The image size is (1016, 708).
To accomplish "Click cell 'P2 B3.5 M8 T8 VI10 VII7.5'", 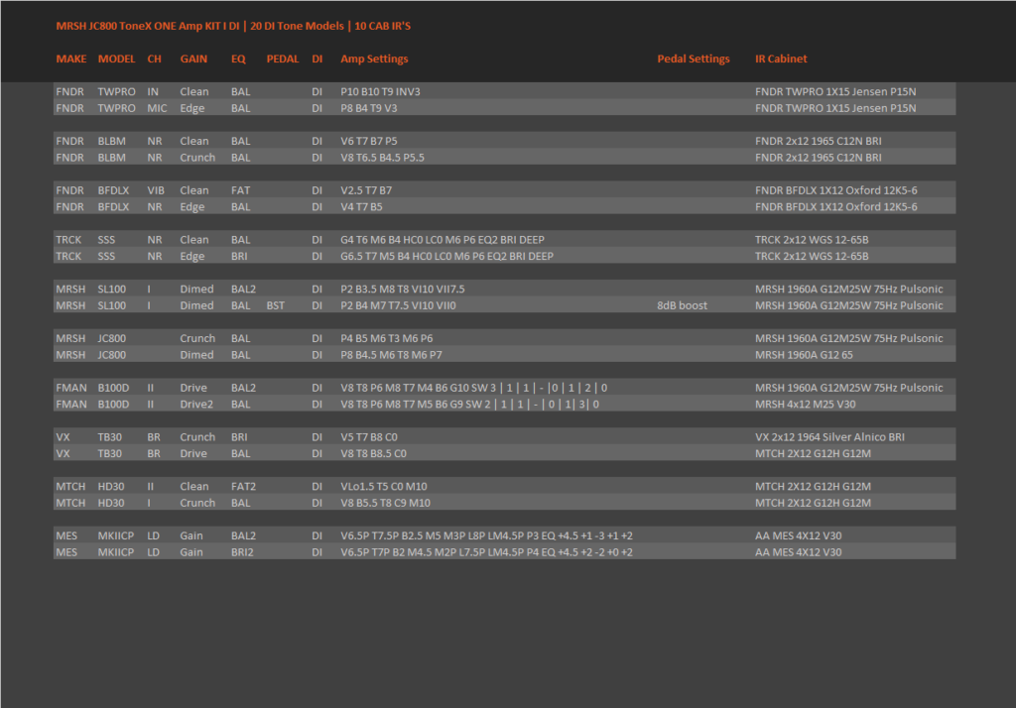I will [403, 289].
